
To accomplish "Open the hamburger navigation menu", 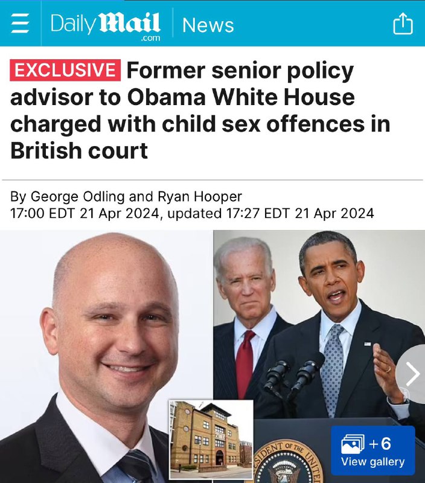I will pyautogui.click(x=20, y=23).
